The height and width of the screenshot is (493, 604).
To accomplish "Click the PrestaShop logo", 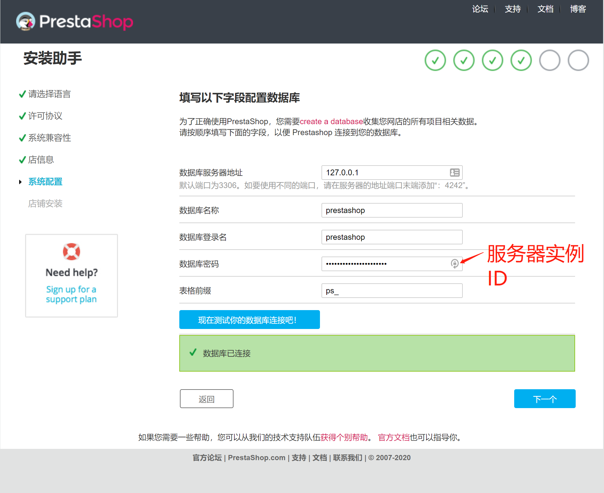I will (x=75, y=21).
